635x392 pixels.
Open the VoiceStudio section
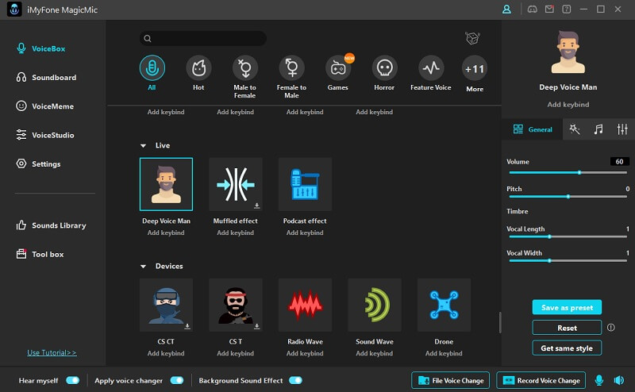pyautogui.click(x=45, y=135)
